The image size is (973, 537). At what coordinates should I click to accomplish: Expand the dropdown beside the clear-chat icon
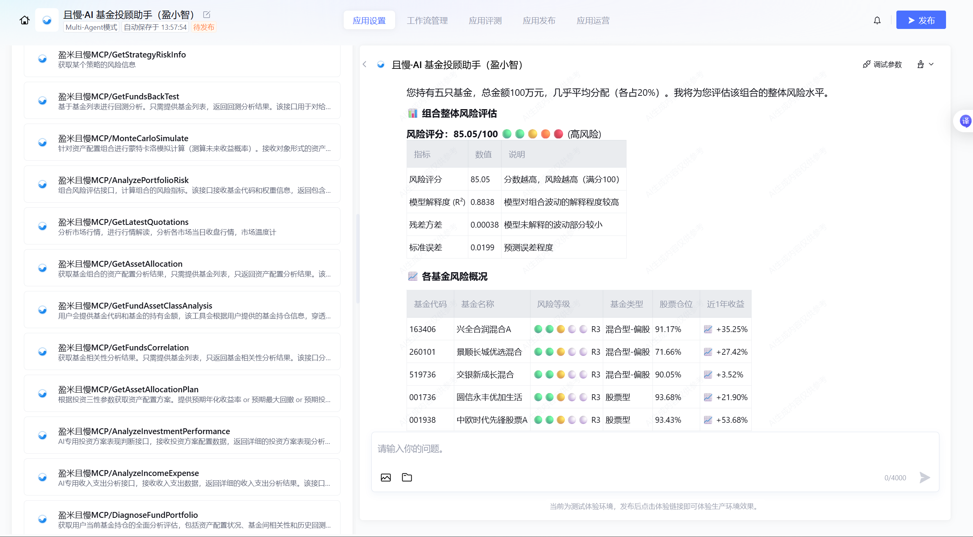[931, 65]
